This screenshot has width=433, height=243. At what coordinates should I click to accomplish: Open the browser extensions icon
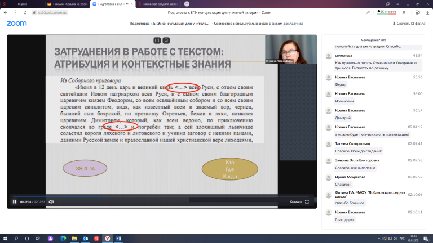[x=418, y=13]
